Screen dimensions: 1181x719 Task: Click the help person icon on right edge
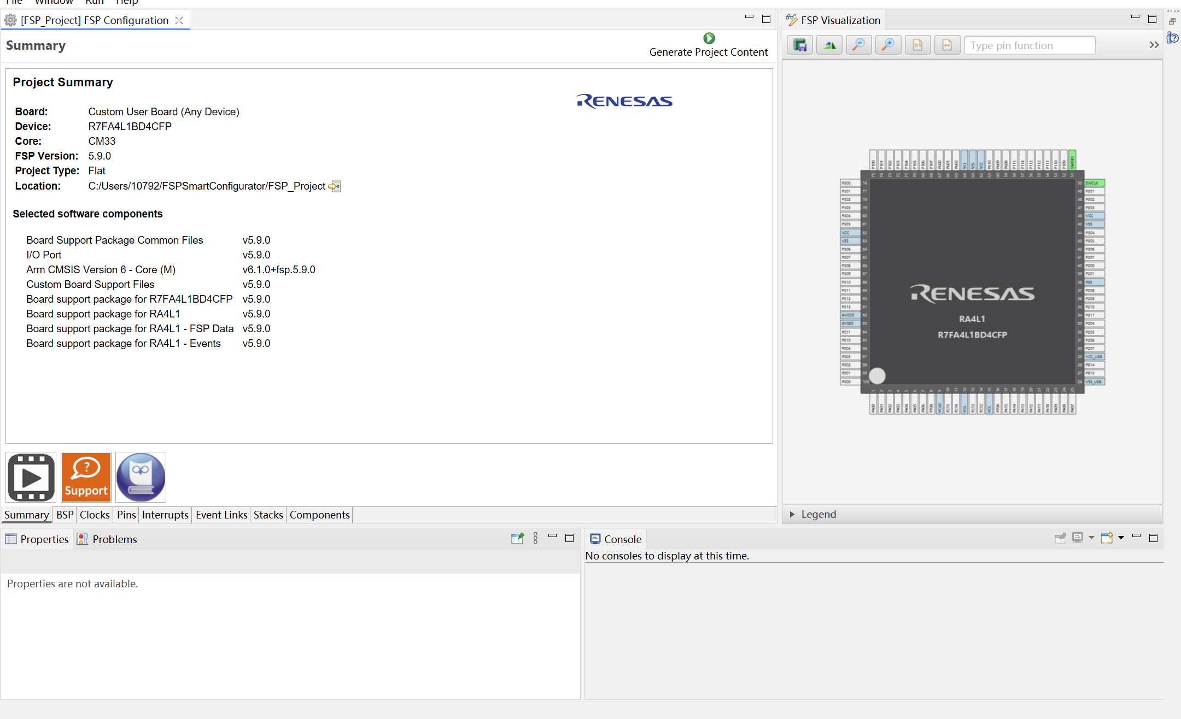(1172, 38)
